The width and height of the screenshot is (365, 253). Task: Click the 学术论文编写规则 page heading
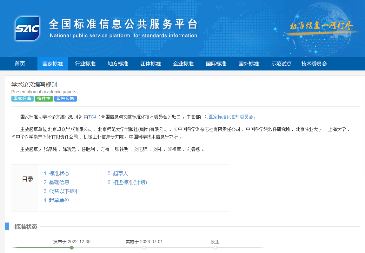tap(34, 84)
